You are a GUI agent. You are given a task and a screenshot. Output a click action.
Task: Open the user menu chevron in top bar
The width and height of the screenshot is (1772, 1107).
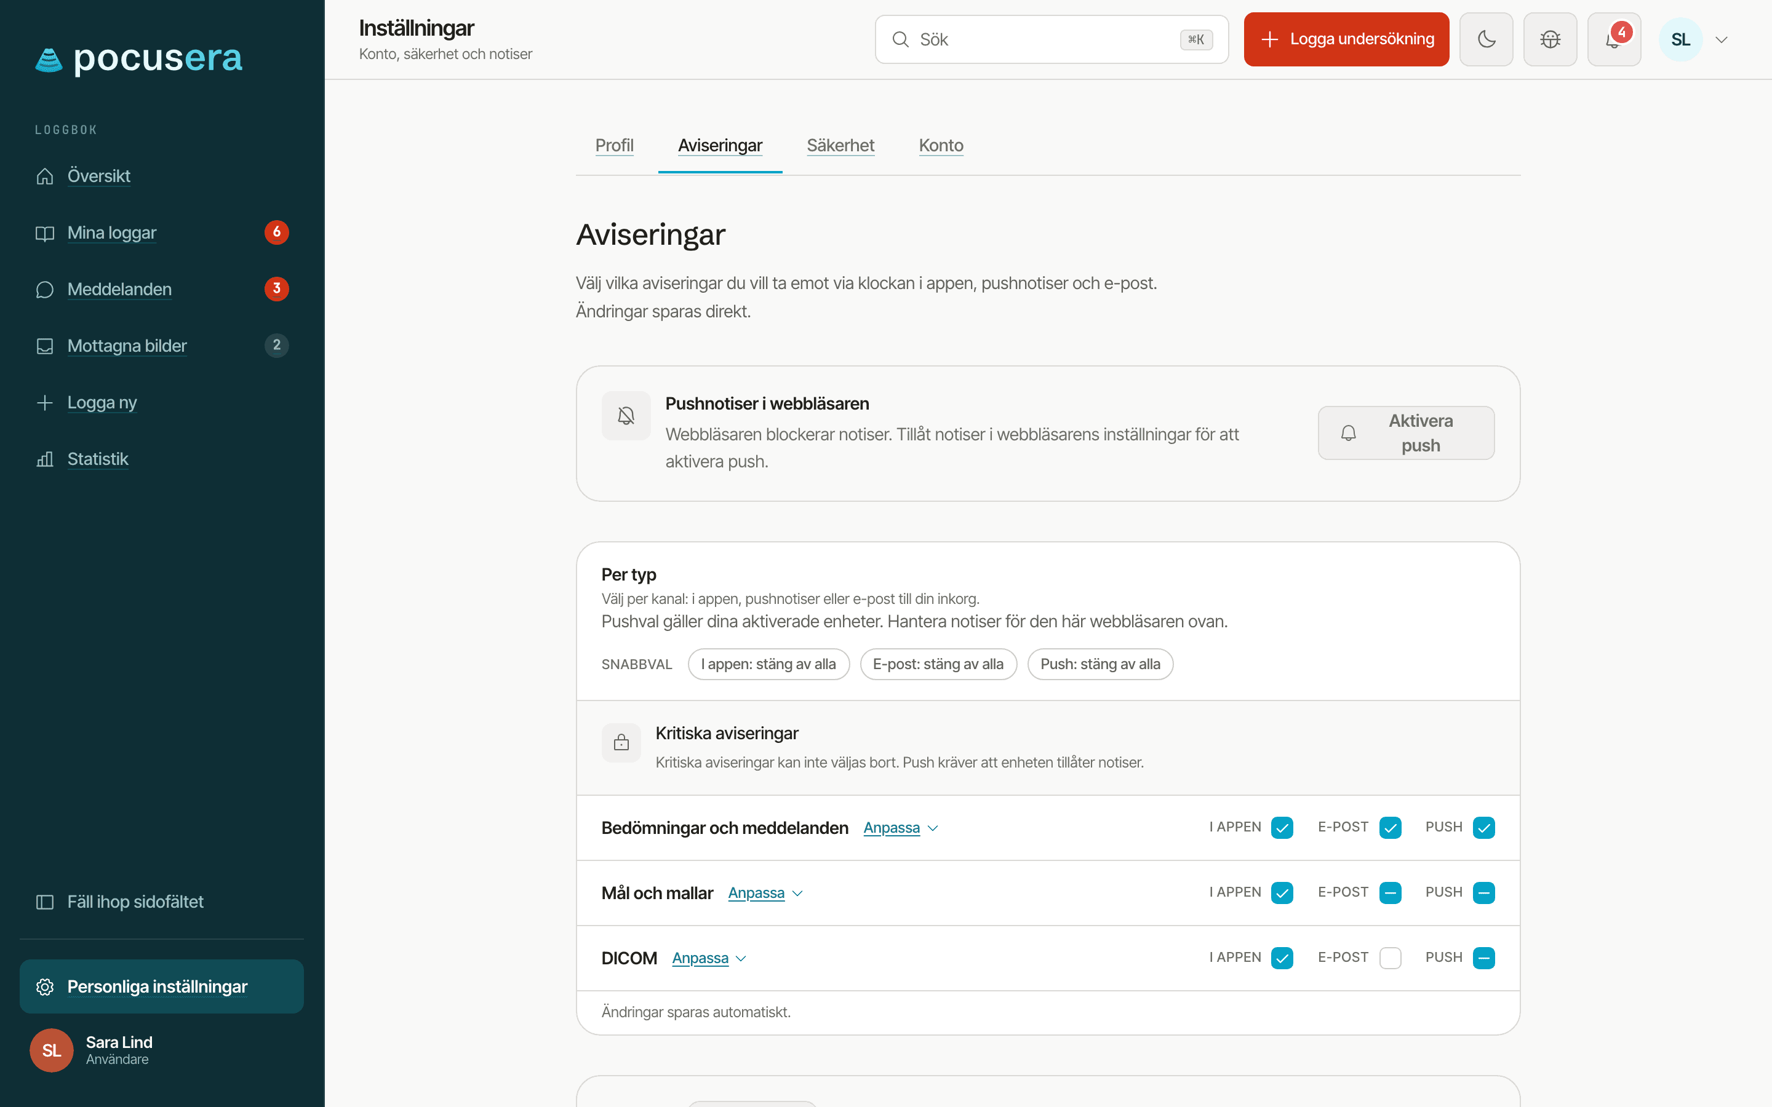click(1722, 39)
